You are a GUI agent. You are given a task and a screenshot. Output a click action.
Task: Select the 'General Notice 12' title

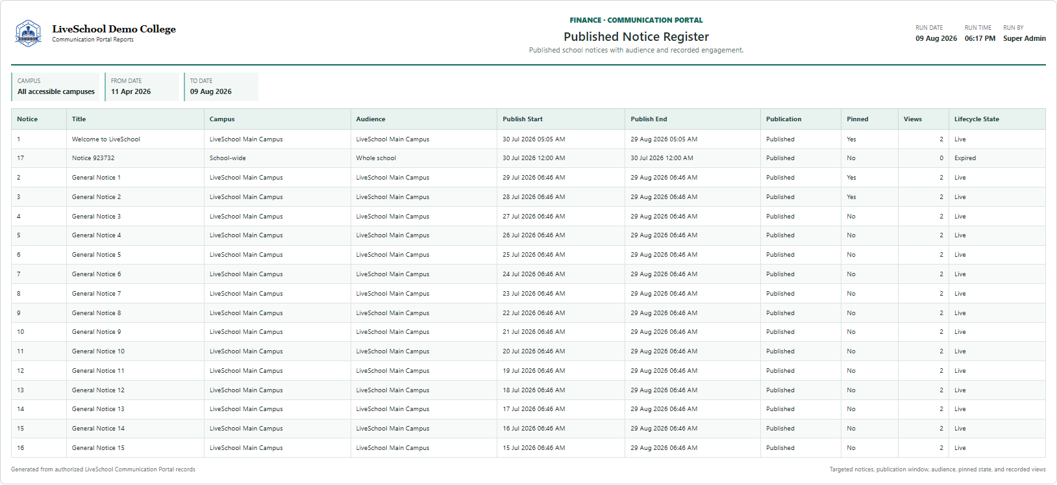pos(98,390)
